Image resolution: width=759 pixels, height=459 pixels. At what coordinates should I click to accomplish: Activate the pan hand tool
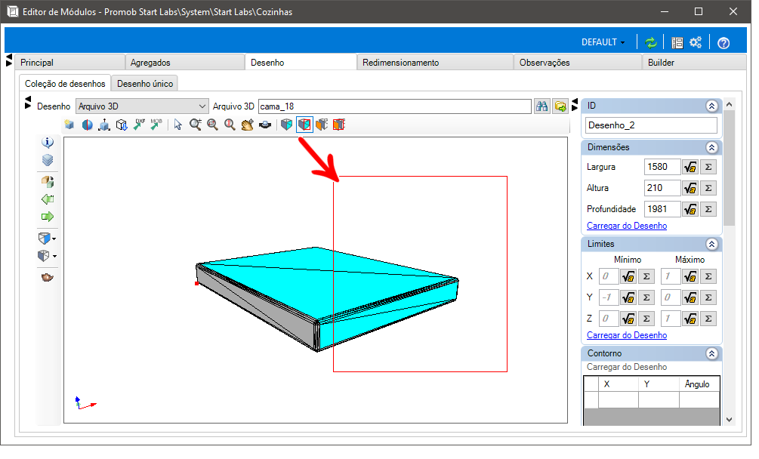(x=248, y=125)
